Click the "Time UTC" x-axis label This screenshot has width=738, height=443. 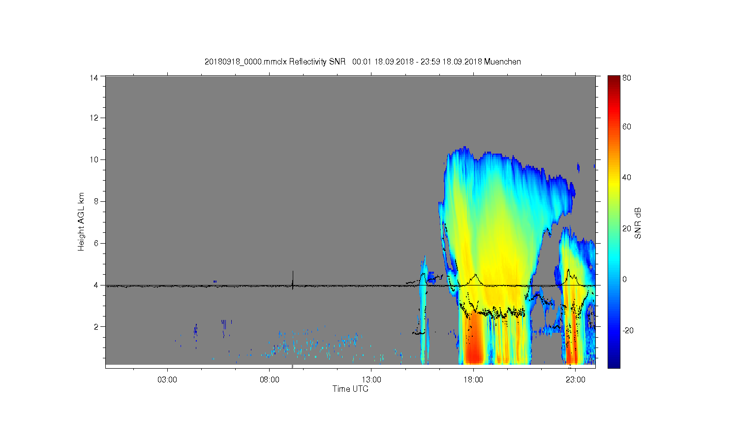coord(350,389)
